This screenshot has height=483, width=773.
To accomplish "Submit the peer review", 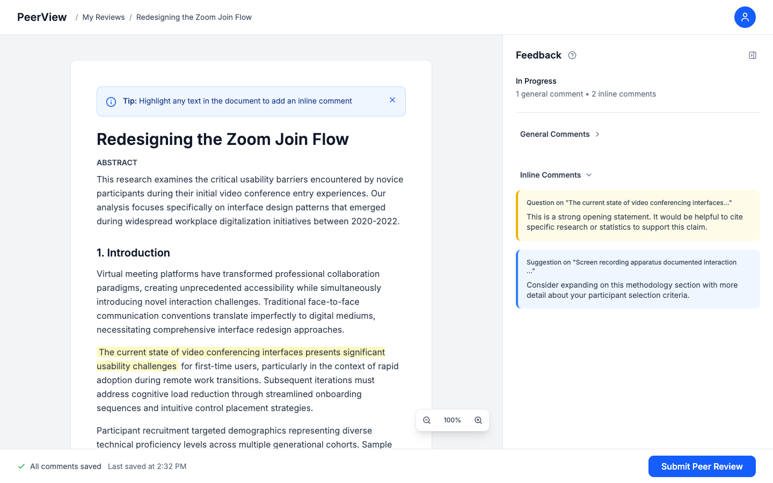I will click(x=702, y=466).
